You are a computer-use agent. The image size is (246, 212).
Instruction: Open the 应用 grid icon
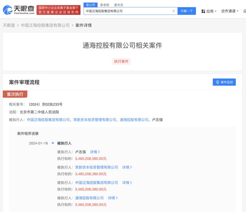(203, 11)
